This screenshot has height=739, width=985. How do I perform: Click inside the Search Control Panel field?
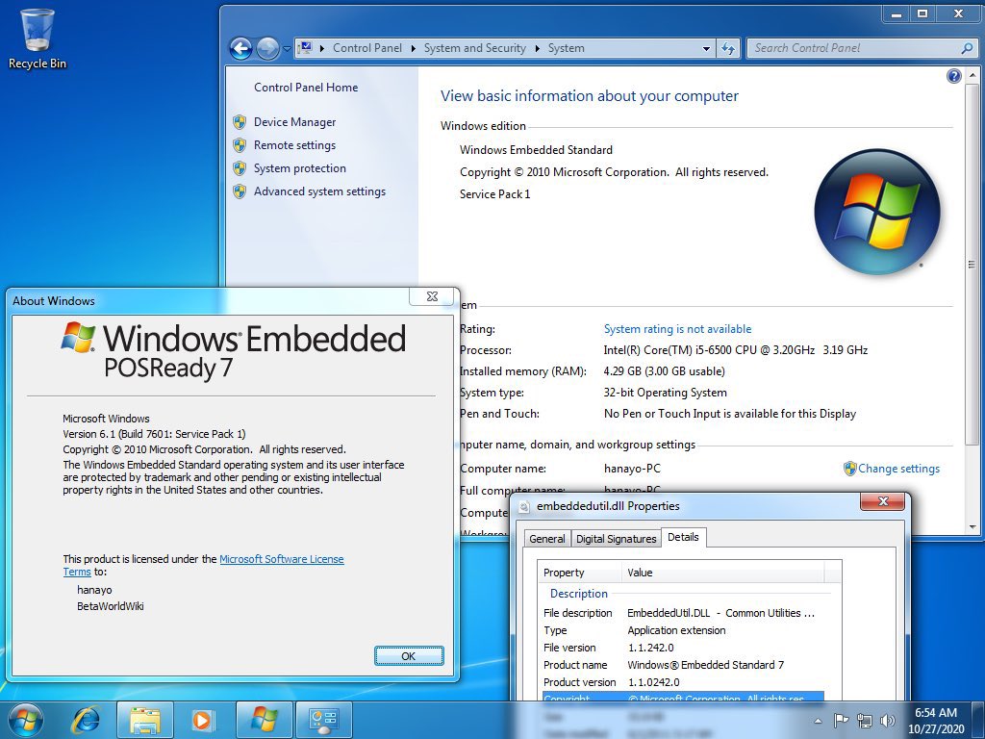tap(856, 47)
